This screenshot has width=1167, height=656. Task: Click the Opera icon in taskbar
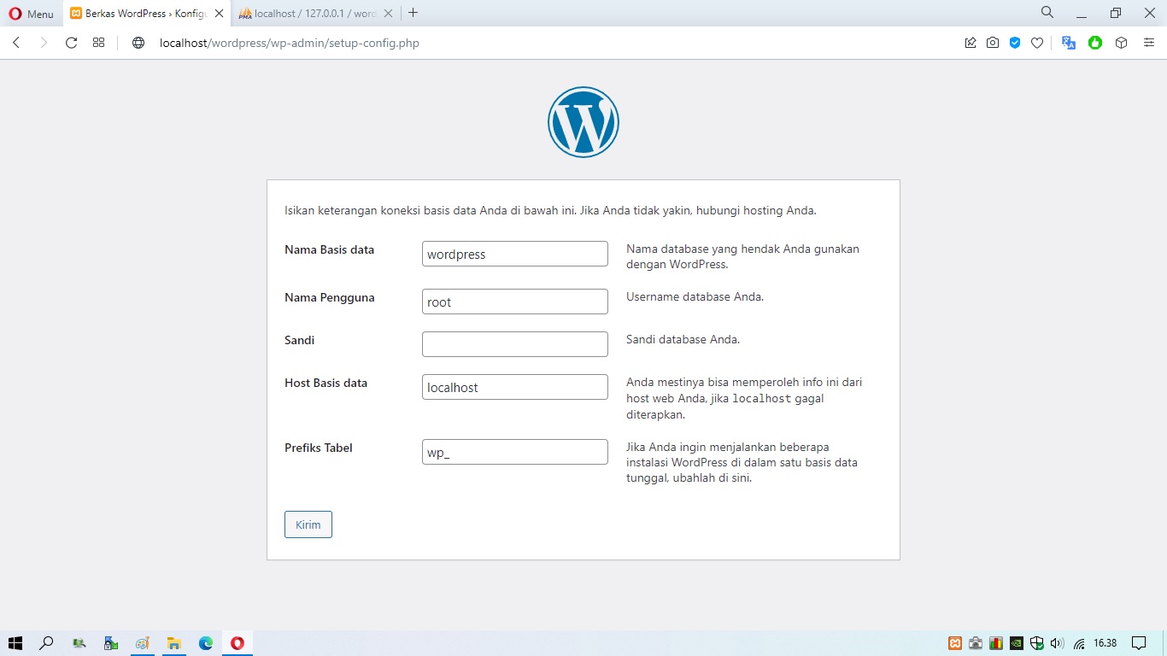pos(238,643)
